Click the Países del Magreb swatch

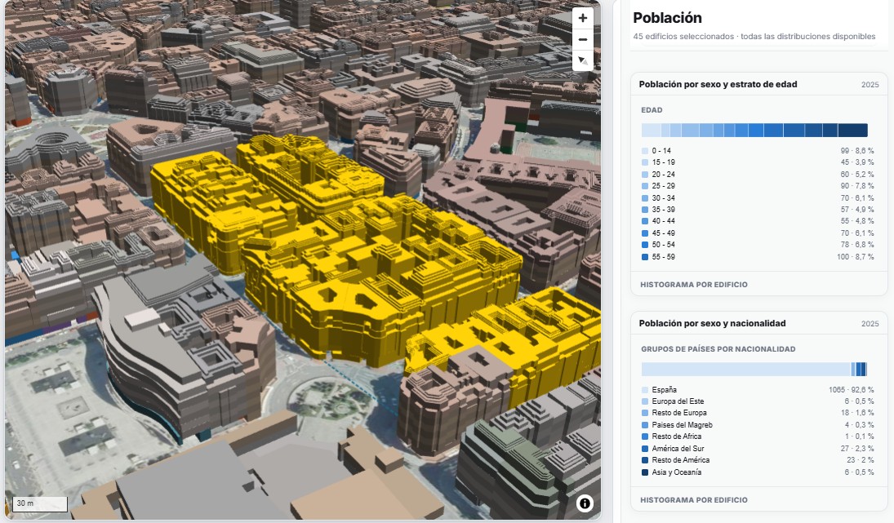(645, 425)
